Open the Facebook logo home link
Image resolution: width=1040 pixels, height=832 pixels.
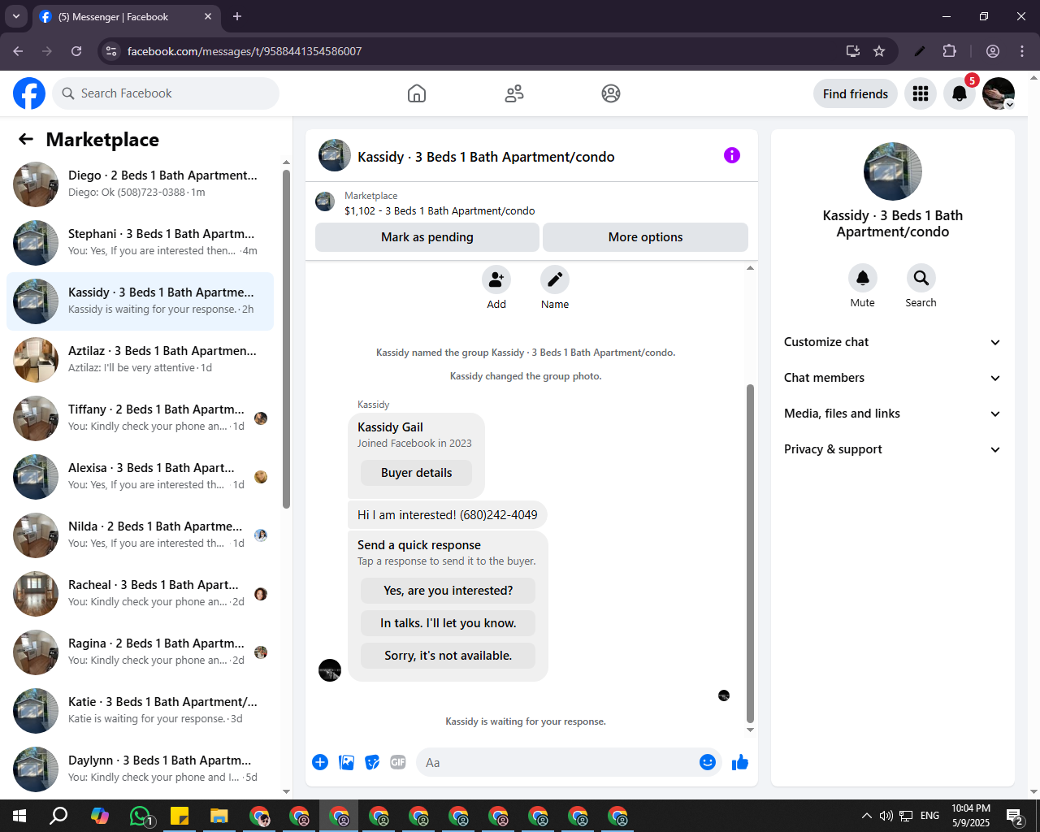tap(29, 93)
